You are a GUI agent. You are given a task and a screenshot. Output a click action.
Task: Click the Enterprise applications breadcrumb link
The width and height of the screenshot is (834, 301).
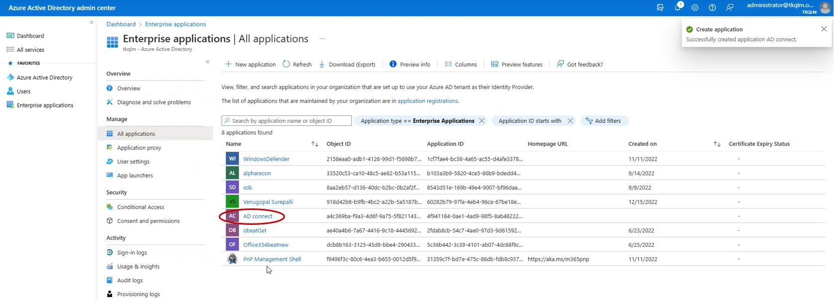(x=175, y=24)
